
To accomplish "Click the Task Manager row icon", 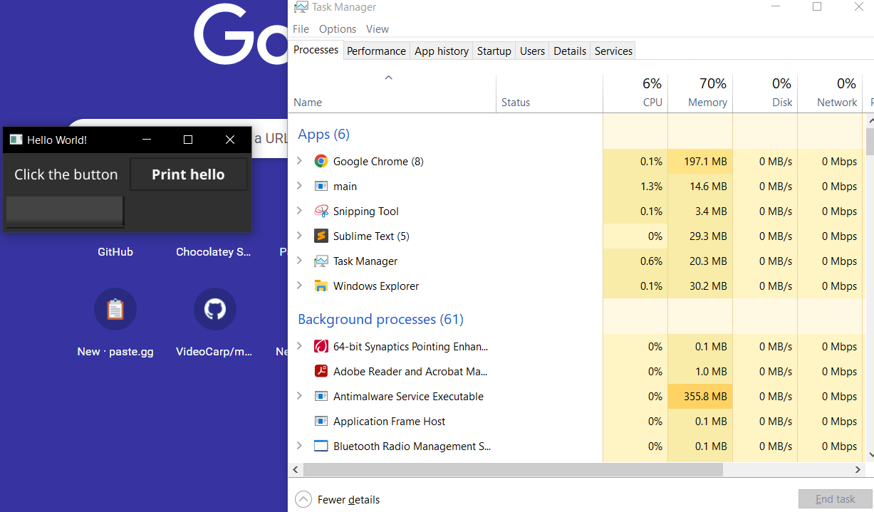I will tap(321, 261).
